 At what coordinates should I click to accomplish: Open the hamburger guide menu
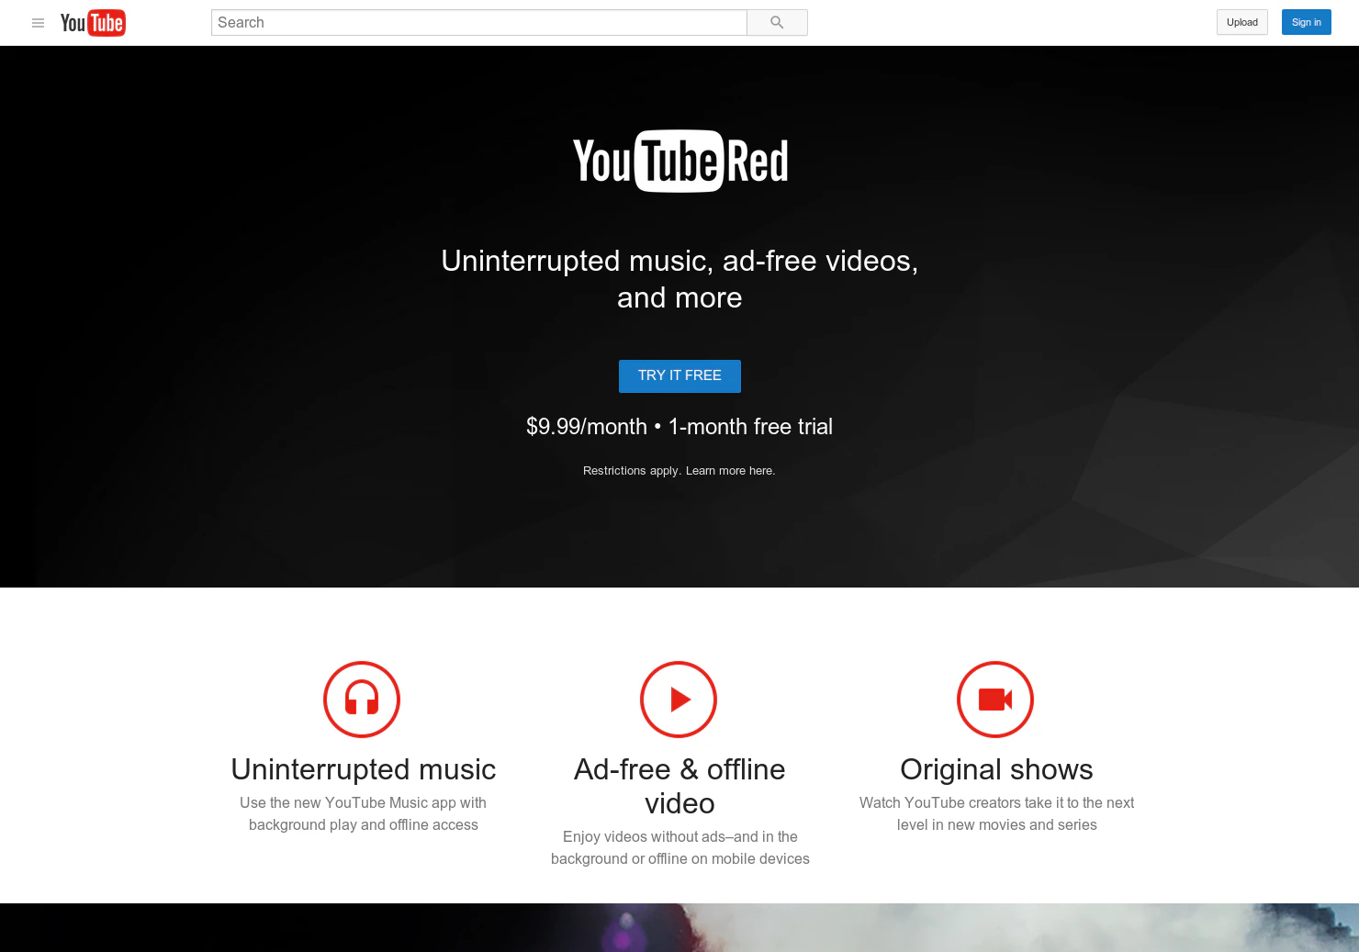pos(38,23)
